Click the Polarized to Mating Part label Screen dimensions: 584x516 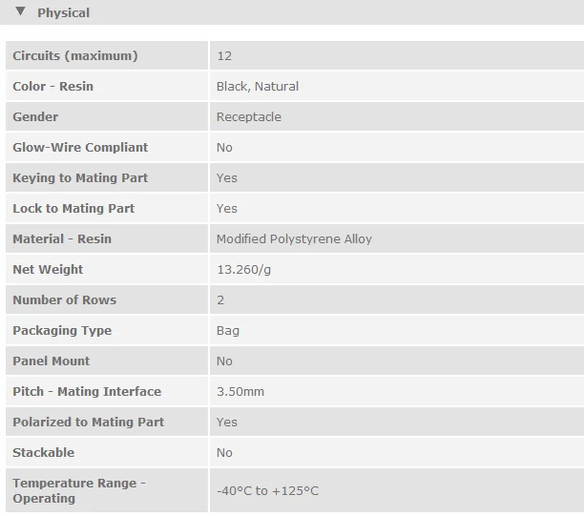click(x=89, y=423)
